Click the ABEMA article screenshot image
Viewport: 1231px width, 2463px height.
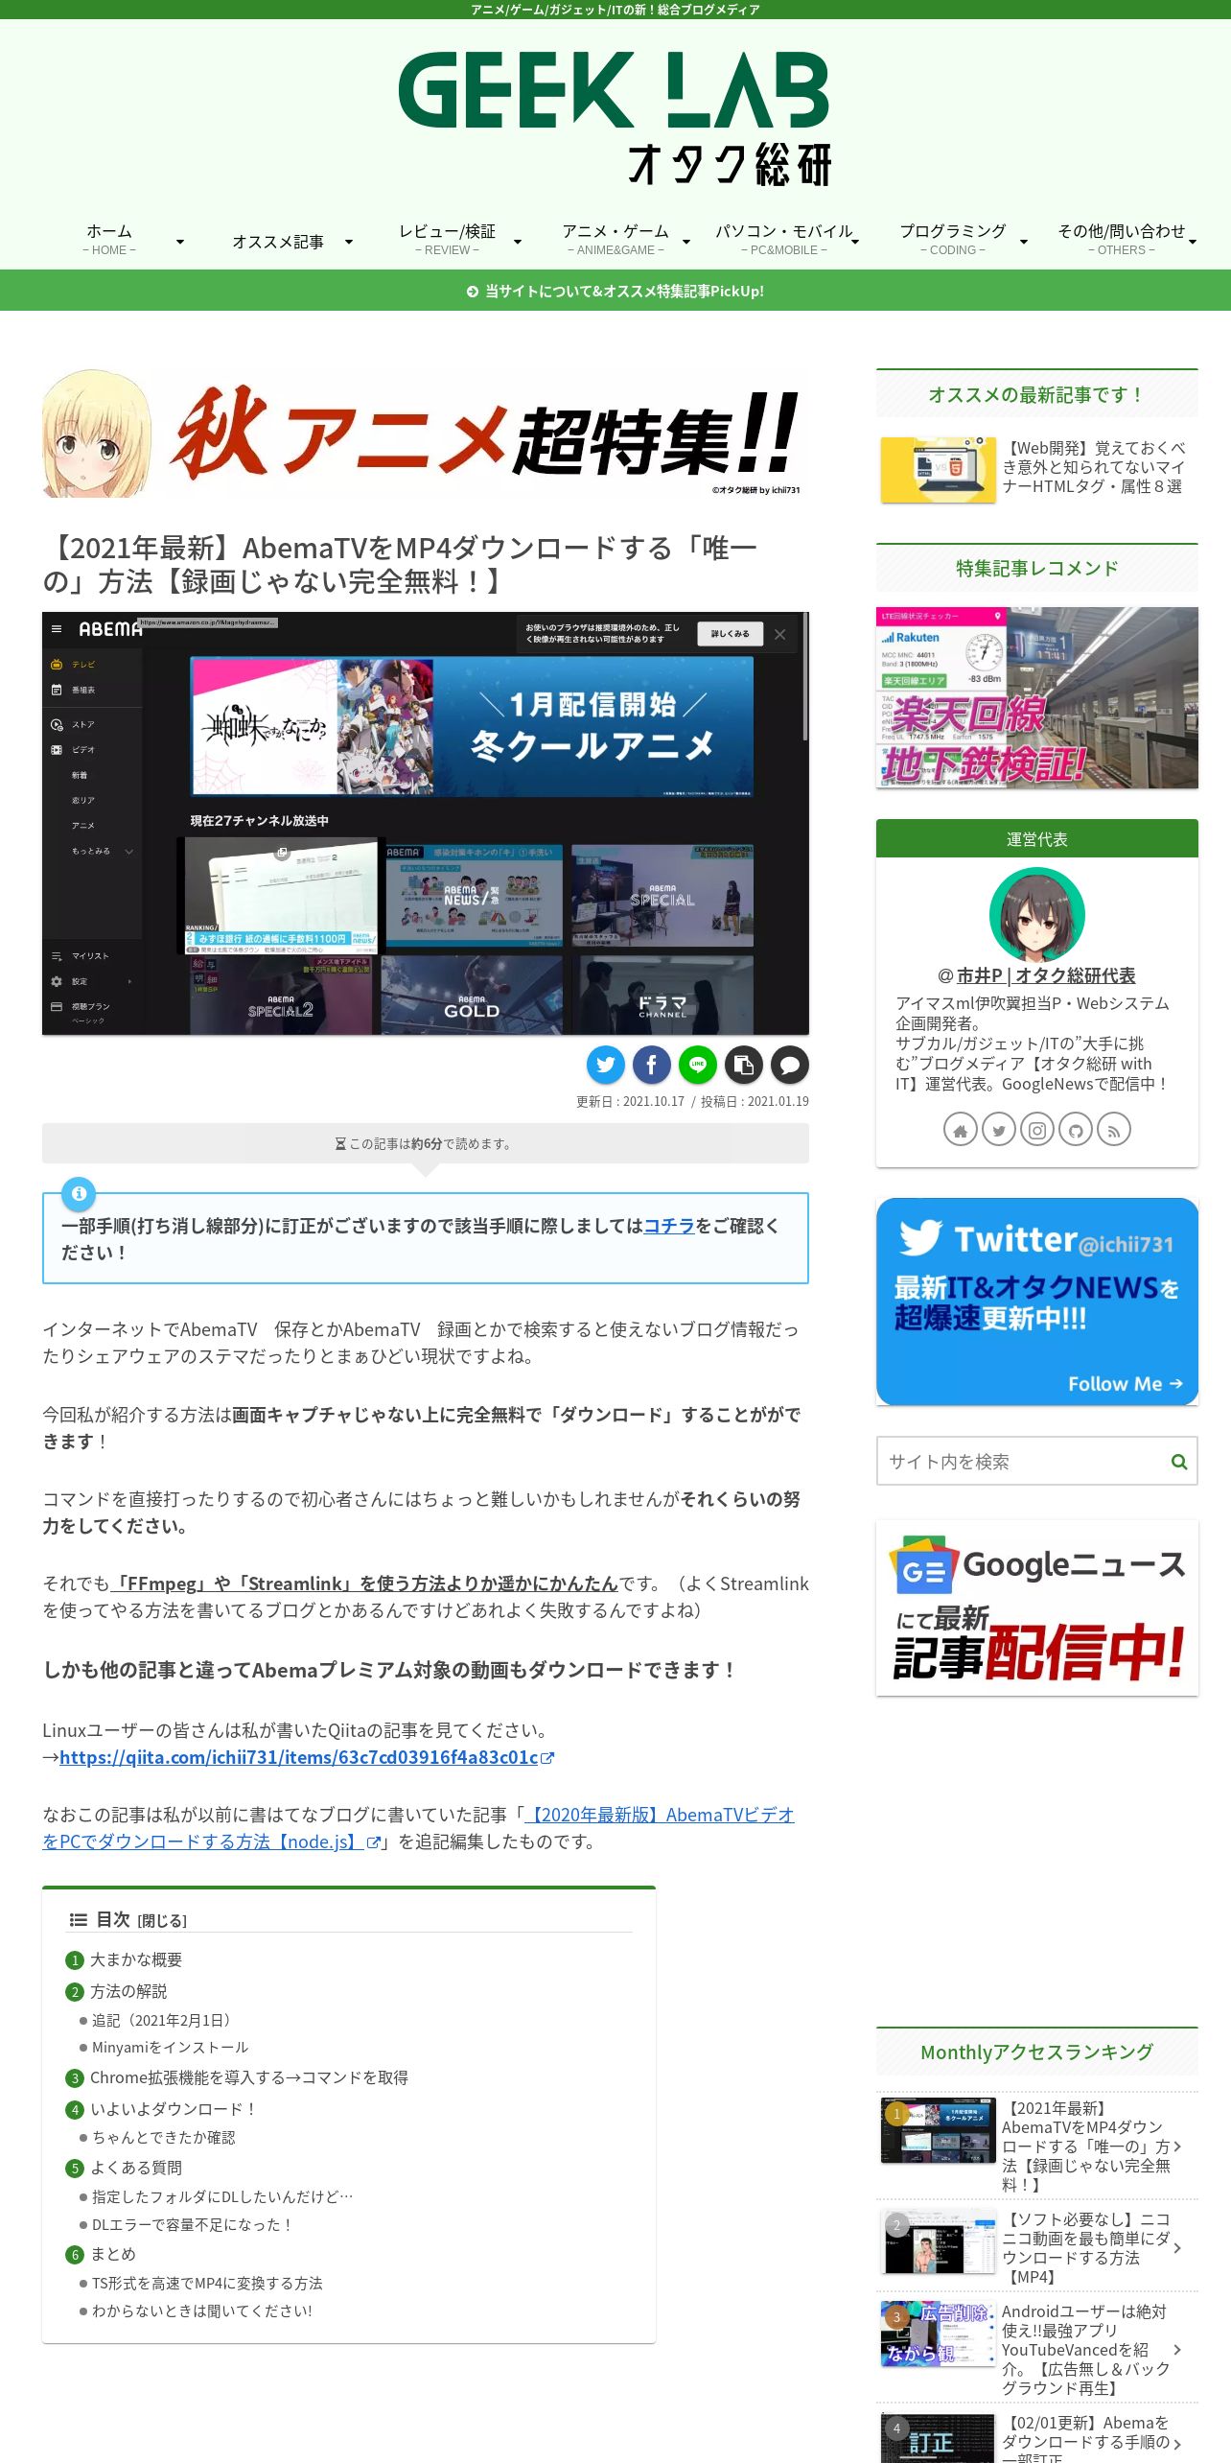pyautogui.click(x=426, y=823)
